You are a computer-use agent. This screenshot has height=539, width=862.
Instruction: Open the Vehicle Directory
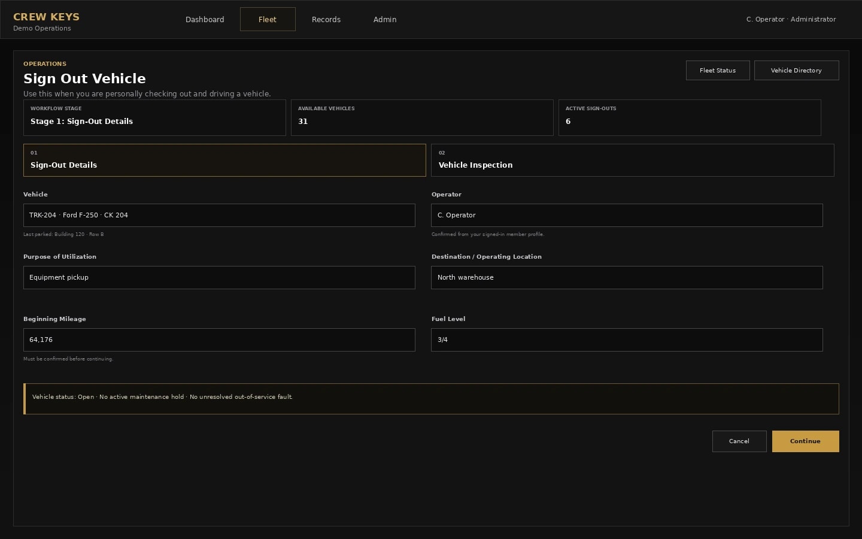796,70
